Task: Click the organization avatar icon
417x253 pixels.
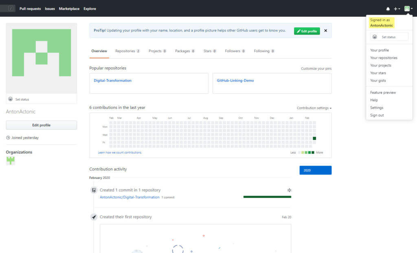Action: (11, 161)
